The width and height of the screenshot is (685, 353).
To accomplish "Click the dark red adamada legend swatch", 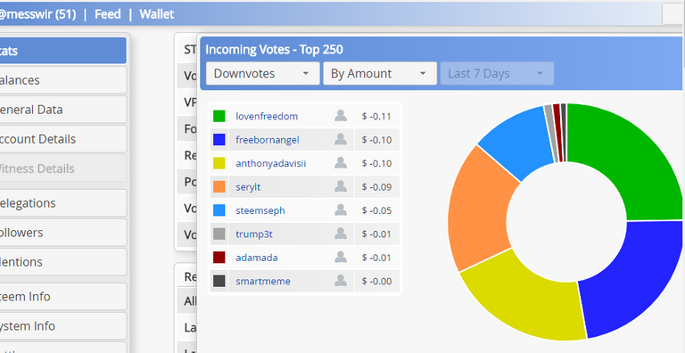I will pyautogui.click(x=219, y=258).
